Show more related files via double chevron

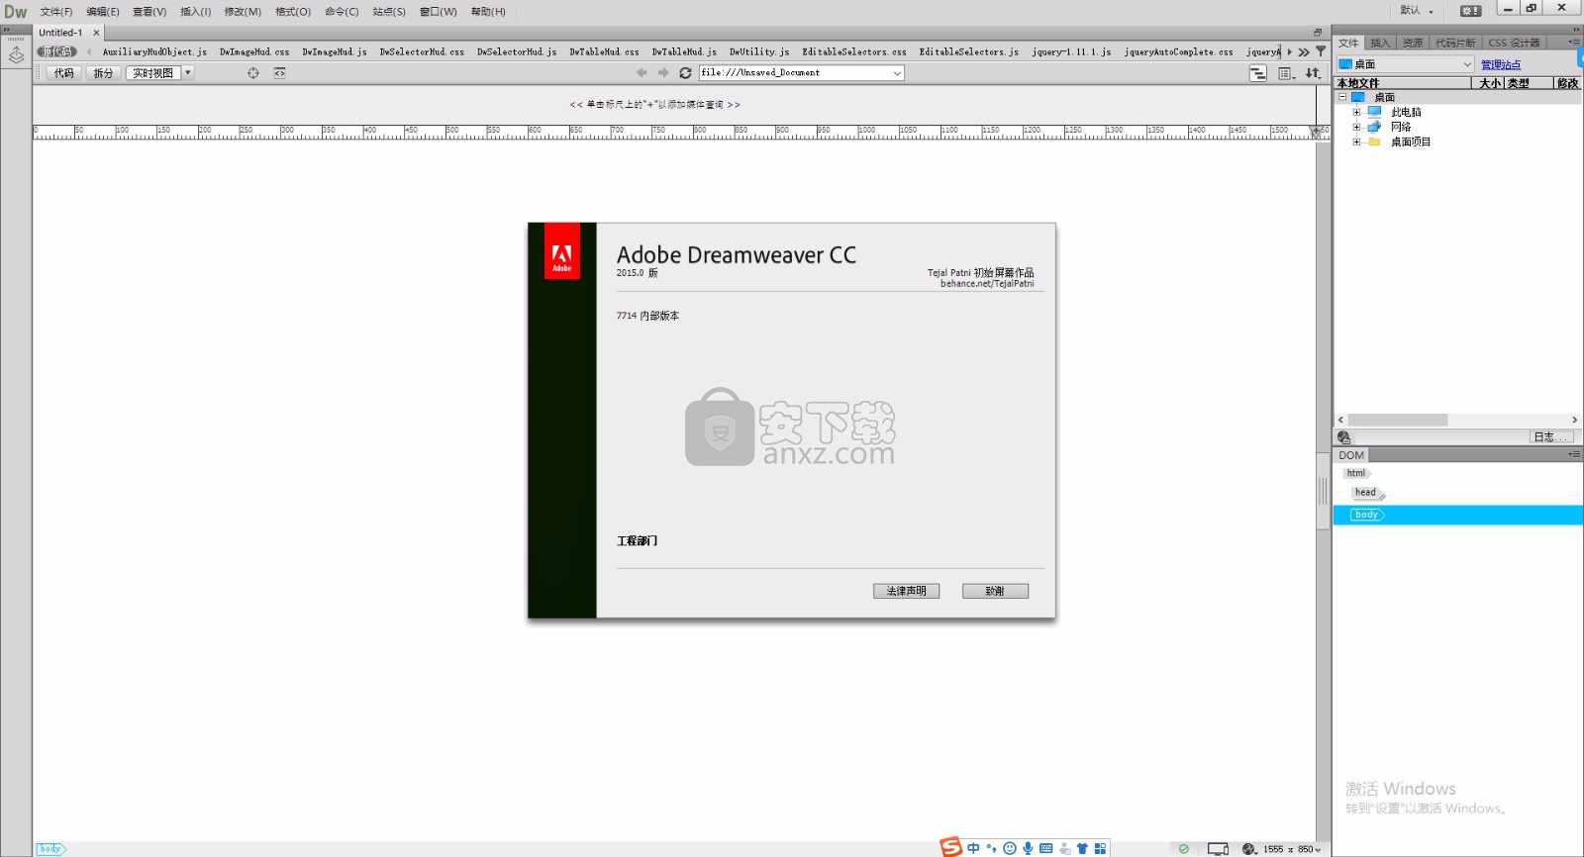coord(1304,51)
